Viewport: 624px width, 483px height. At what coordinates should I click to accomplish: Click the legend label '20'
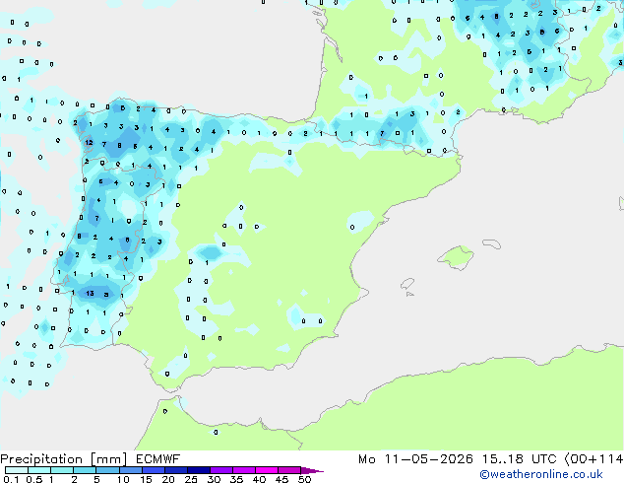pos(168,479)
